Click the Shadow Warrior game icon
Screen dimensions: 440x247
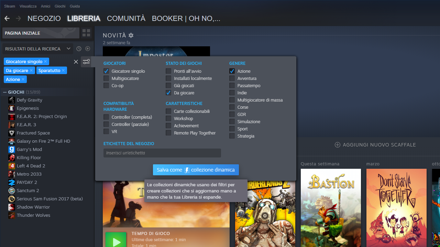click(12, 207)
